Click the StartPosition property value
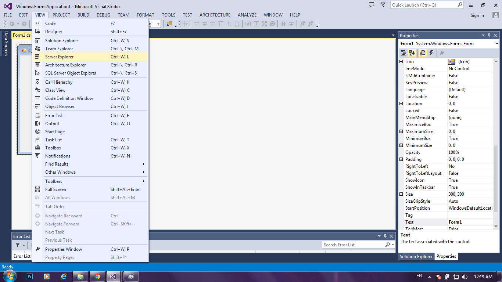The image size is (502, 282). 470,208
